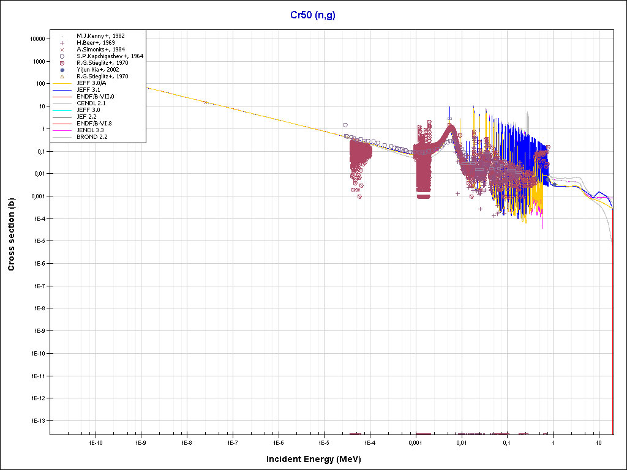
Task: Click the x marker for A.Simonits+, 1984
Action: tap(62, 50)
